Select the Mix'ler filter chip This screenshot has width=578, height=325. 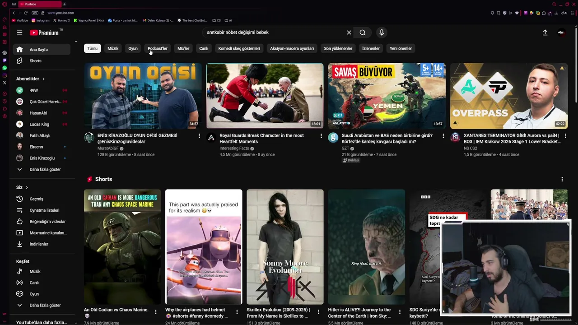(x=183, y=48)
